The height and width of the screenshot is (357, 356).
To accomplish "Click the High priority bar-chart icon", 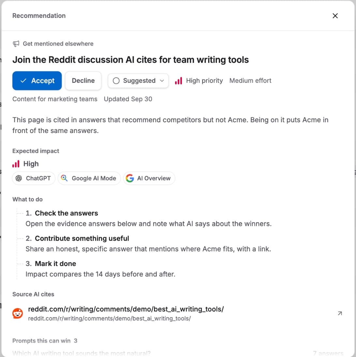I will point(178,81).
